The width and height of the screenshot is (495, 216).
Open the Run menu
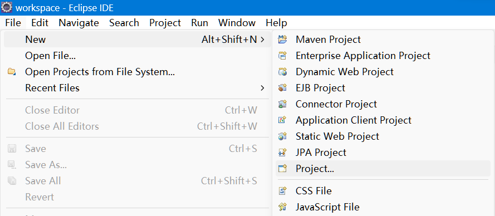coord(199,23)
